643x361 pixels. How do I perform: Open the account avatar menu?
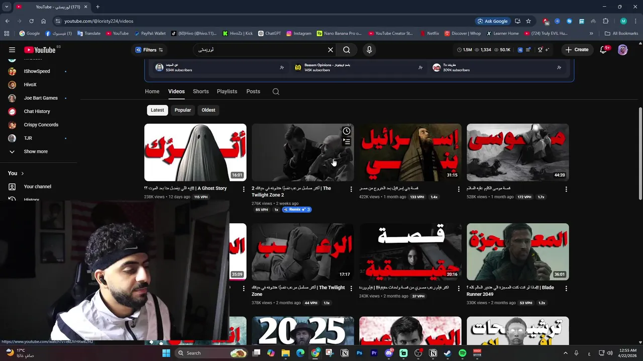pyautogui.click(x=622, y=50)
